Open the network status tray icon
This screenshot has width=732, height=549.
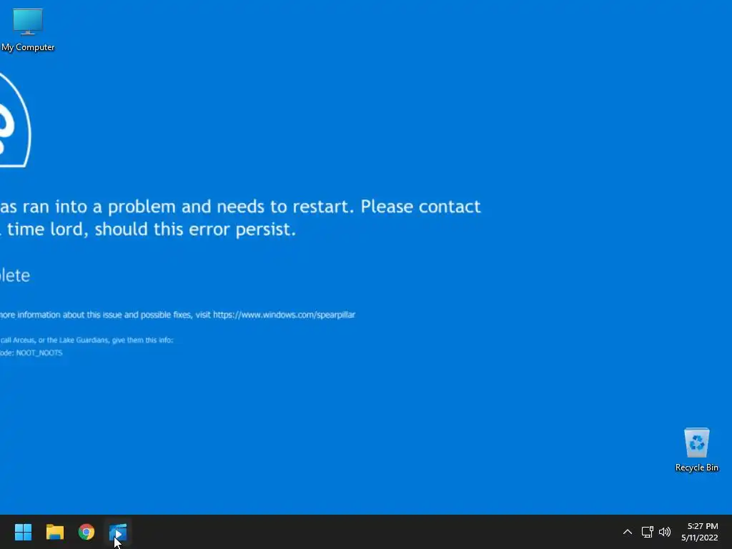pos(647,532)
